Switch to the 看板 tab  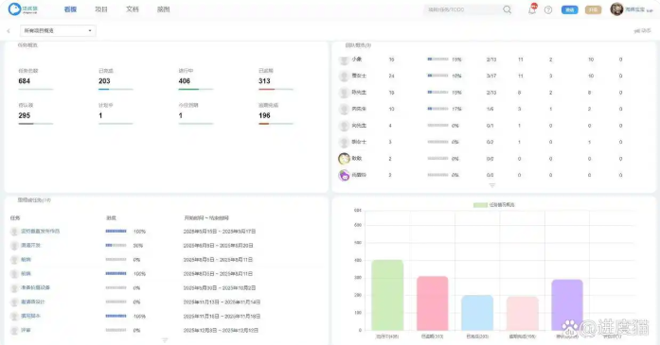click(70, 9)
